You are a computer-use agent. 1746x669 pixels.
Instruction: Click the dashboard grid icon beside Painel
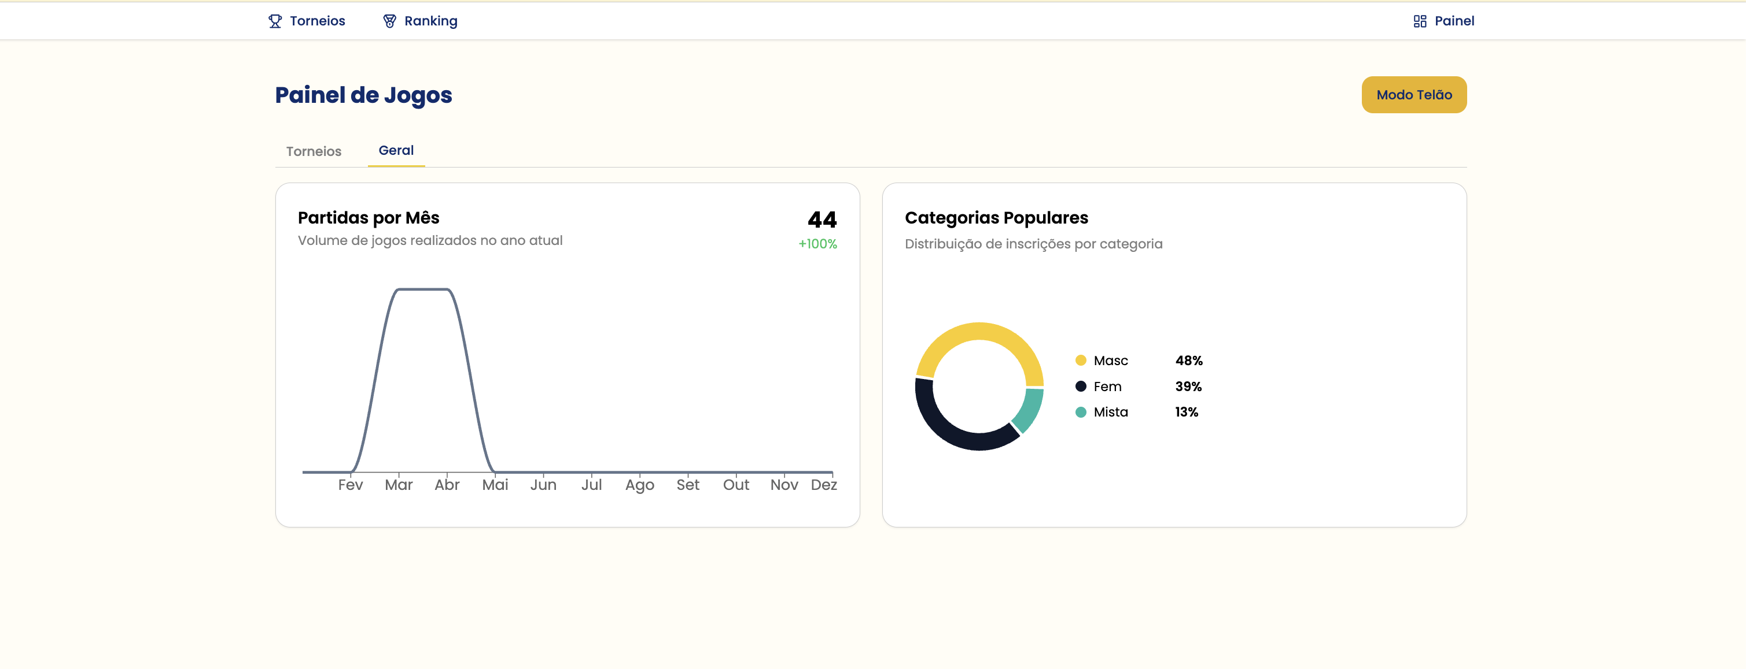(1419, 21)
